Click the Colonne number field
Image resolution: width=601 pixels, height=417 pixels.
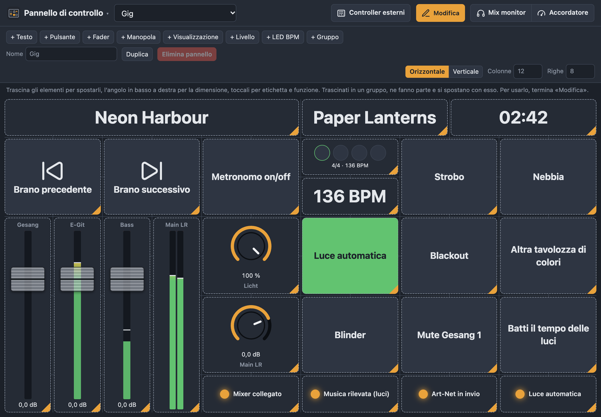pyautogui.click(x=528, y=72)
